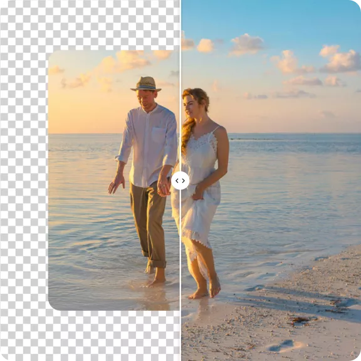Click the man's white shirt pocket
The image size is (361, 361).
click(x=159, y=135)
